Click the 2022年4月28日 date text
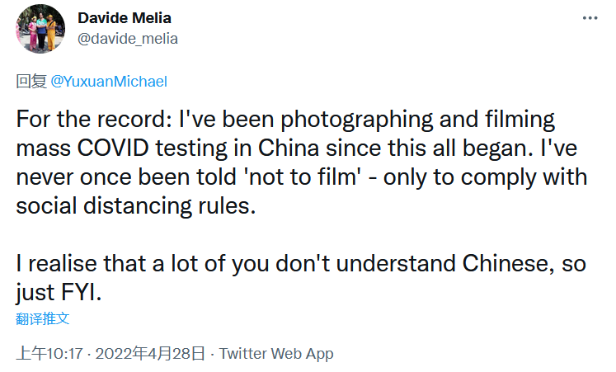This screenshot has width=616, height=372. [150, 353]
